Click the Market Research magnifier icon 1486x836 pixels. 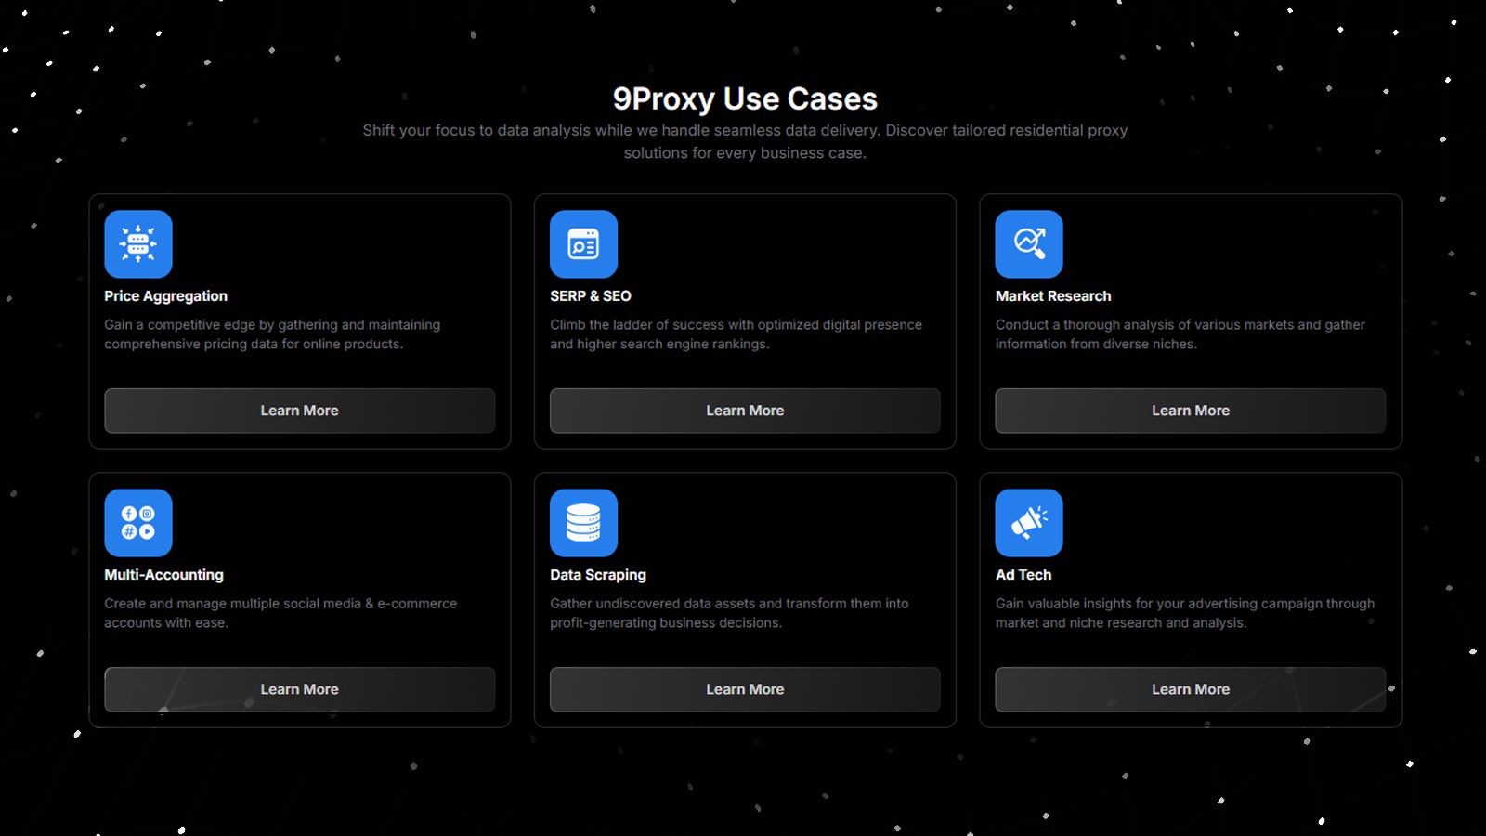(x=1029, y=244)
